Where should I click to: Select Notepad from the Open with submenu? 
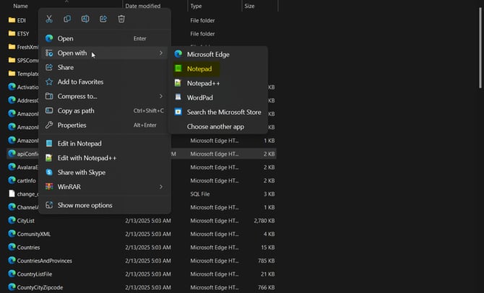coord(199,69)
